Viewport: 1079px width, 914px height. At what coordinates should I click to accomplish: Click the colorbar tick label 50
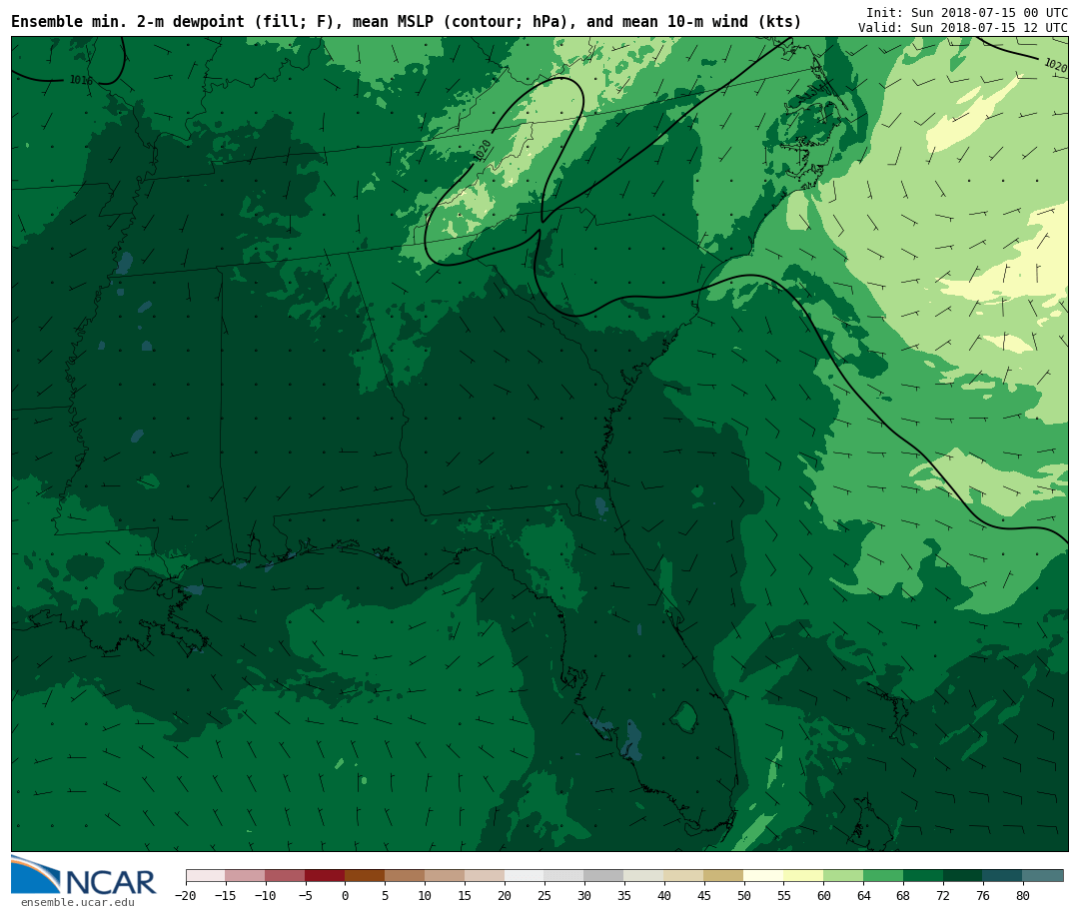[743, 896]
